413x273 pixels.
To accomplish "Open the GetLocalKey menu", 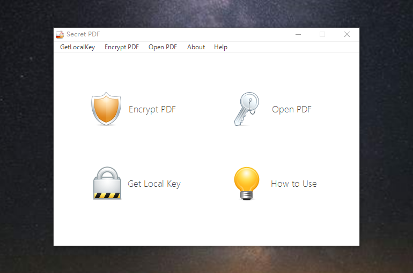I will coord(77,47).
